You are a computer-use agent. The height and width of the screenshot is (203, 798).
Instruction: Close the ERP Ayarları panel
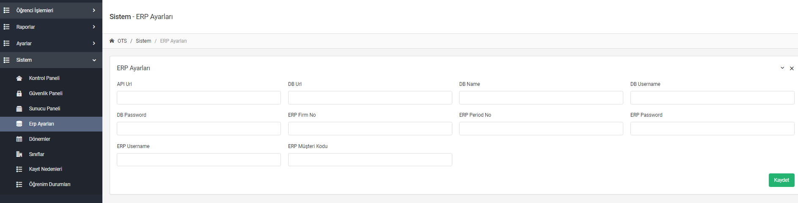coord(792,69)
